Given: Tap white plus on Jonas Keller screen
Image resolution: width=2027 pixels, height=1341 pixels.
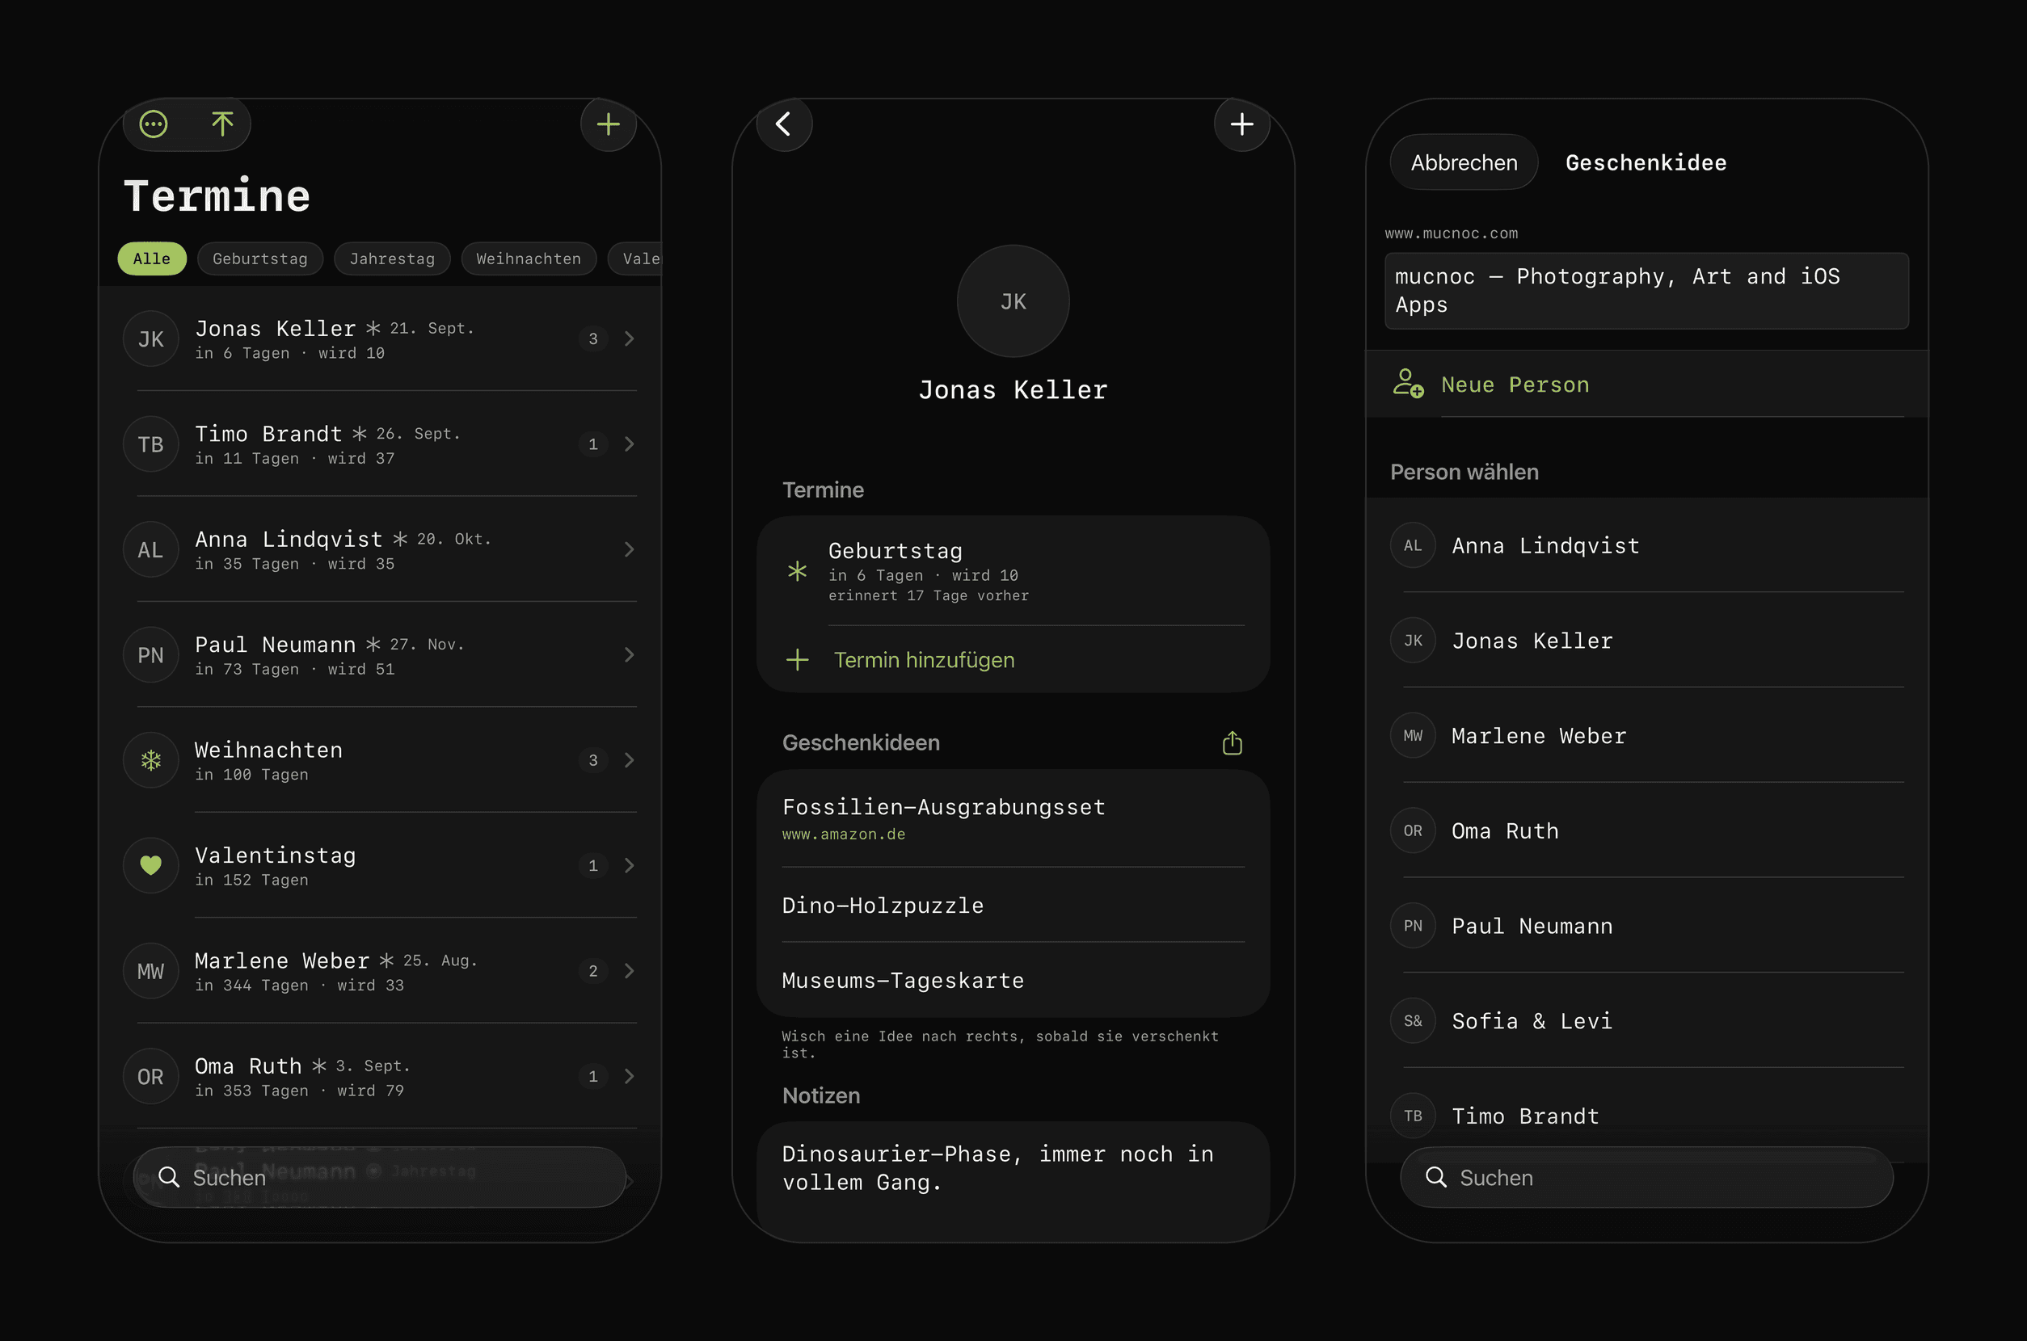Looking at the screenshot, I should click(x=1241, y=125).
